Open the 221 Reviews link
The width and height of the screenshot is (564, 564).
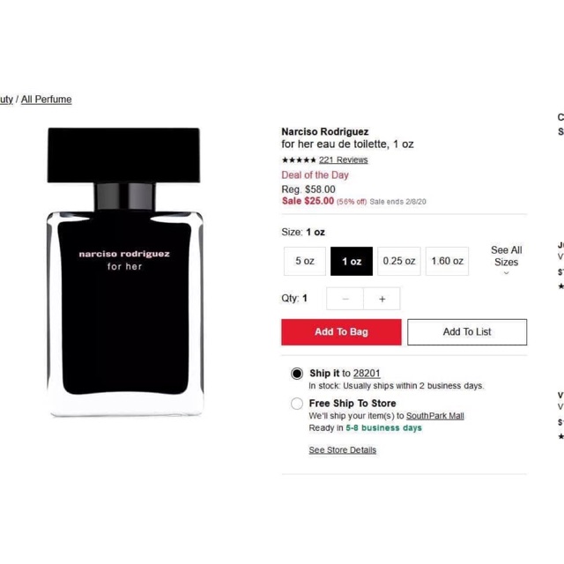[x=343, y=160]
